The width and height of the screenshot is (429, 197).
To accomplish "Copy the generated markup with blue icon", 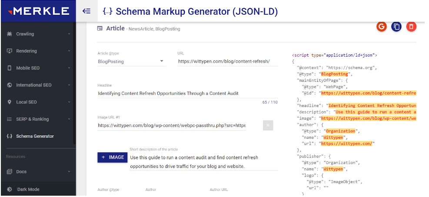I will pyautogui.click(x=396, y=27).
